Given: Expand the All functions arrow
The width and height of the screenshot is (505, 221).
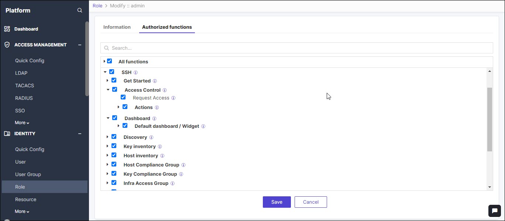Looking at the screenshot, I should [x=104, y=61].
